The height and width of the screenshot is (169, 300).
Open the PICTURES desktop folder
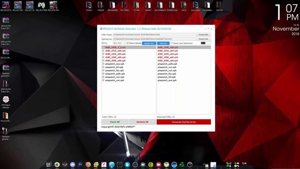pyautogui.click(x=124, y=6)
